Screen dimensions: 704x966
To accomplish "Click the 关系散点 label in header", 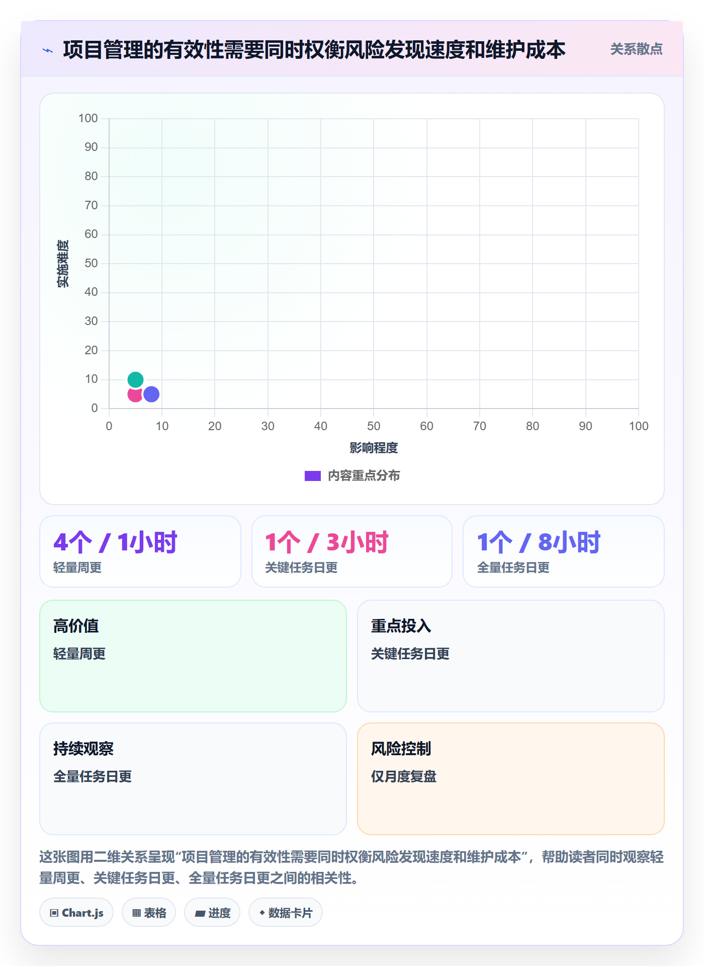I will (x=636, y=49).
